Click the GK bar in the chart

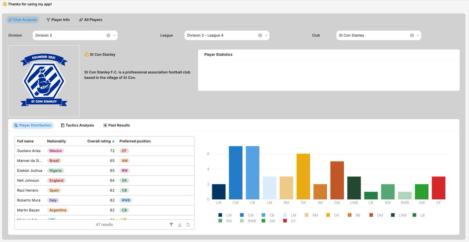click(x=303, y=176)
